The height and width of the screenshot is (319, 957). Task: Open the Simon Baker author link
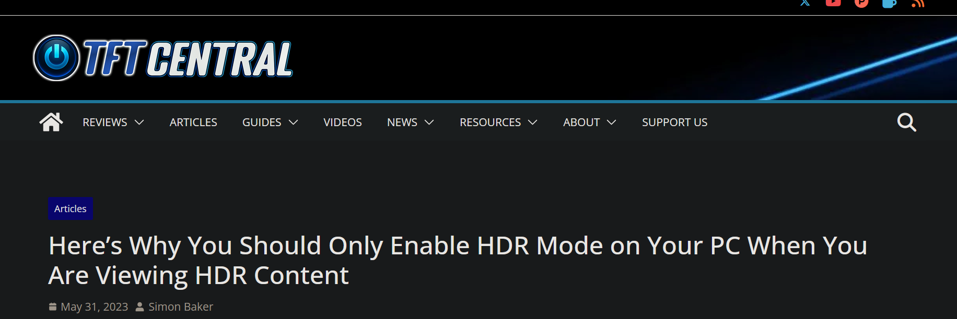[x=181, y=306]
